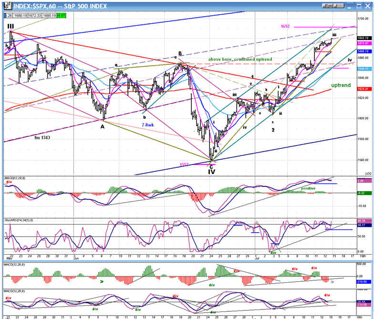The height and width of the screenshot is (319, 375).
Task: Toggle the Sym link checkbox
Action: 328,6
